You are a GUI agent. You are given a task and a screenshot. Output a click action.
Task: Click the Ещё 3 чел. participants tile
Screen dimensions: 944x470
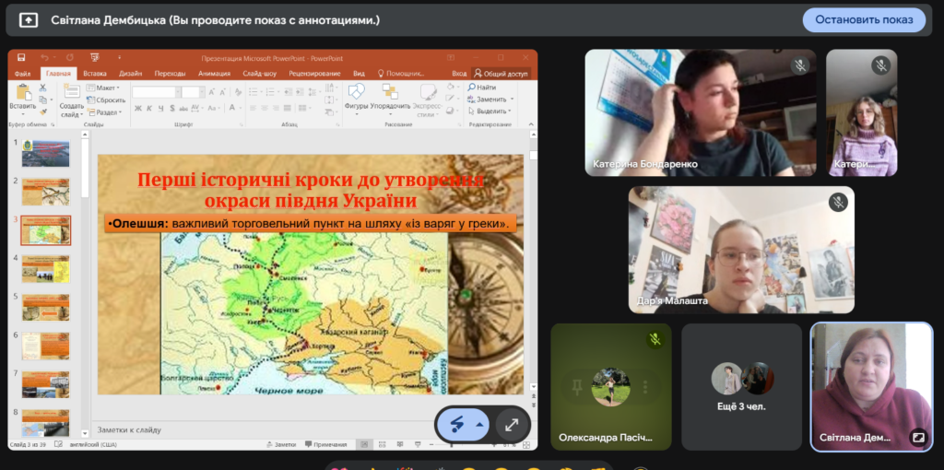[742, 386]
